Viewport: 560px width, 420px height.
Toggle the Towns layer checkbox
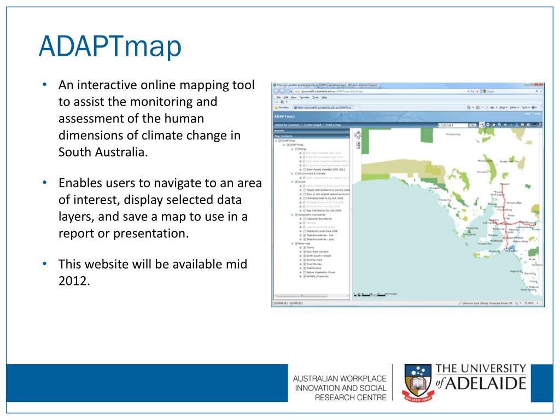pos(304,248)
